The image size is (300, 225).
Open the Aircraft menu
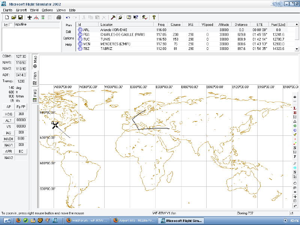pyautogui.click(x=21, y=10)
